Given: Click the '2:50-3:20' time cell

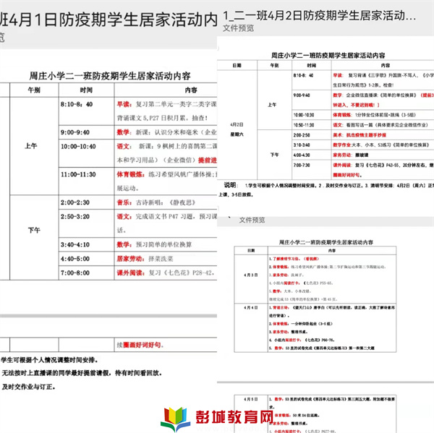Looking at the screenshot, I should [75, 216].
